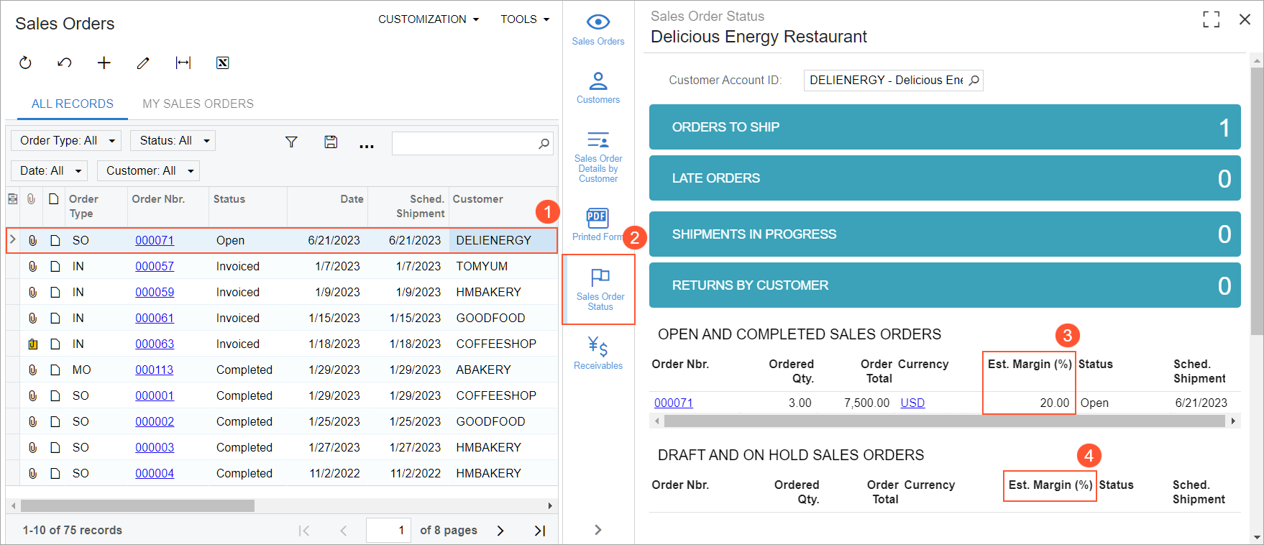Viewport: 1264px width, 545px height.
Task: Open the grid column configuration icon
Action: [13, 199]
